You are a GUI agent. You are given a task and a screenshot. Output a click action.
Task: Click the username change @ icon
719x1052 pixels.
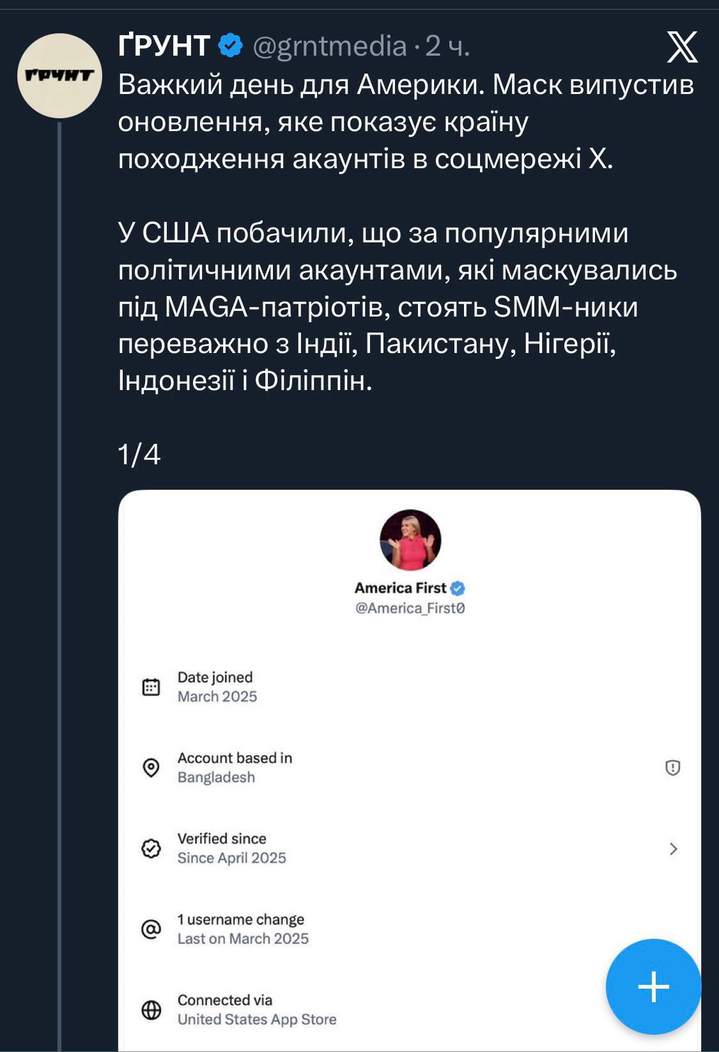point(151,929)
